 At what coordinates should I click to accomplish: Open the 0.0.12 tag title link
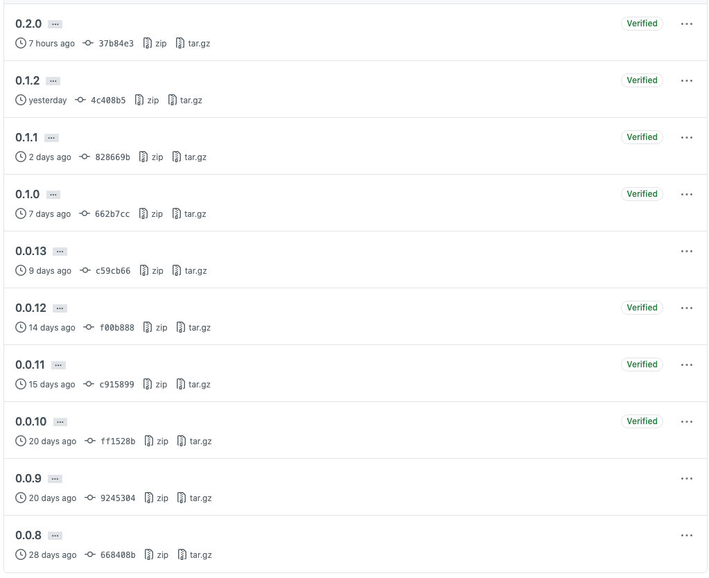click(30, 308)
